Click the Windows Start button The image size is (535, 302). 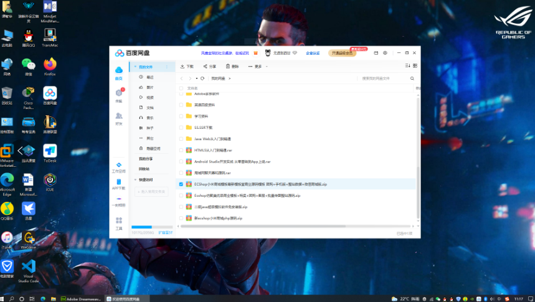(x=2, y=299)
